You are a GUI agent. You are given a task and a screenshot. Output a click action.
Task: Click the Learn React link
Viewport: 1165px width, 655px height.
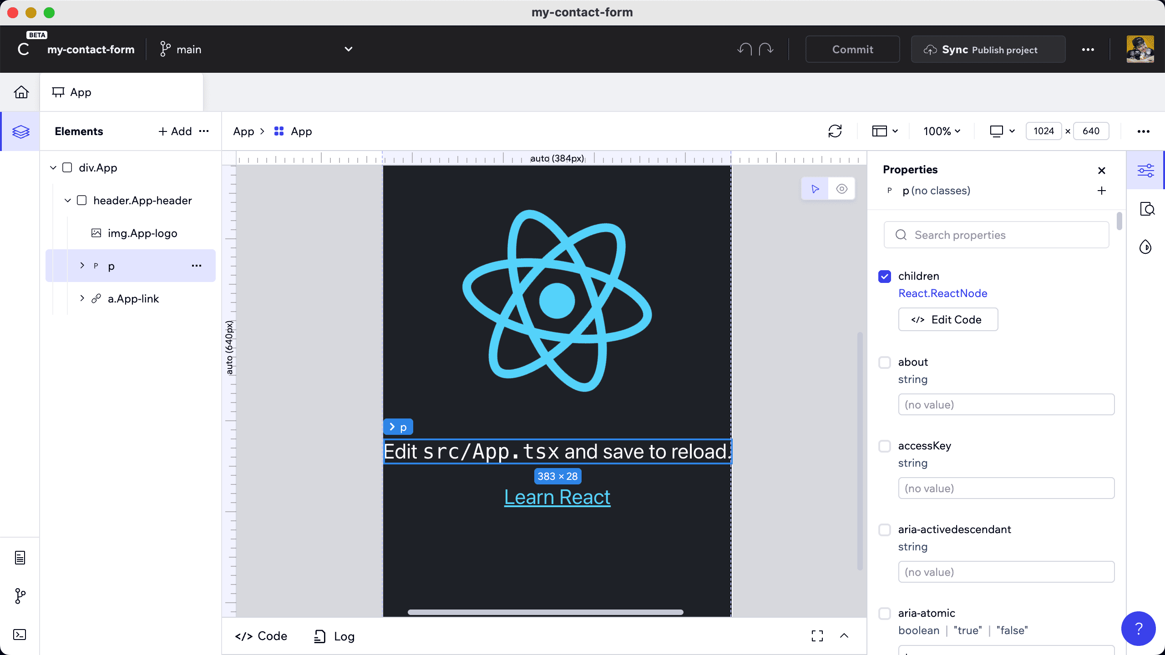point(557,497)
